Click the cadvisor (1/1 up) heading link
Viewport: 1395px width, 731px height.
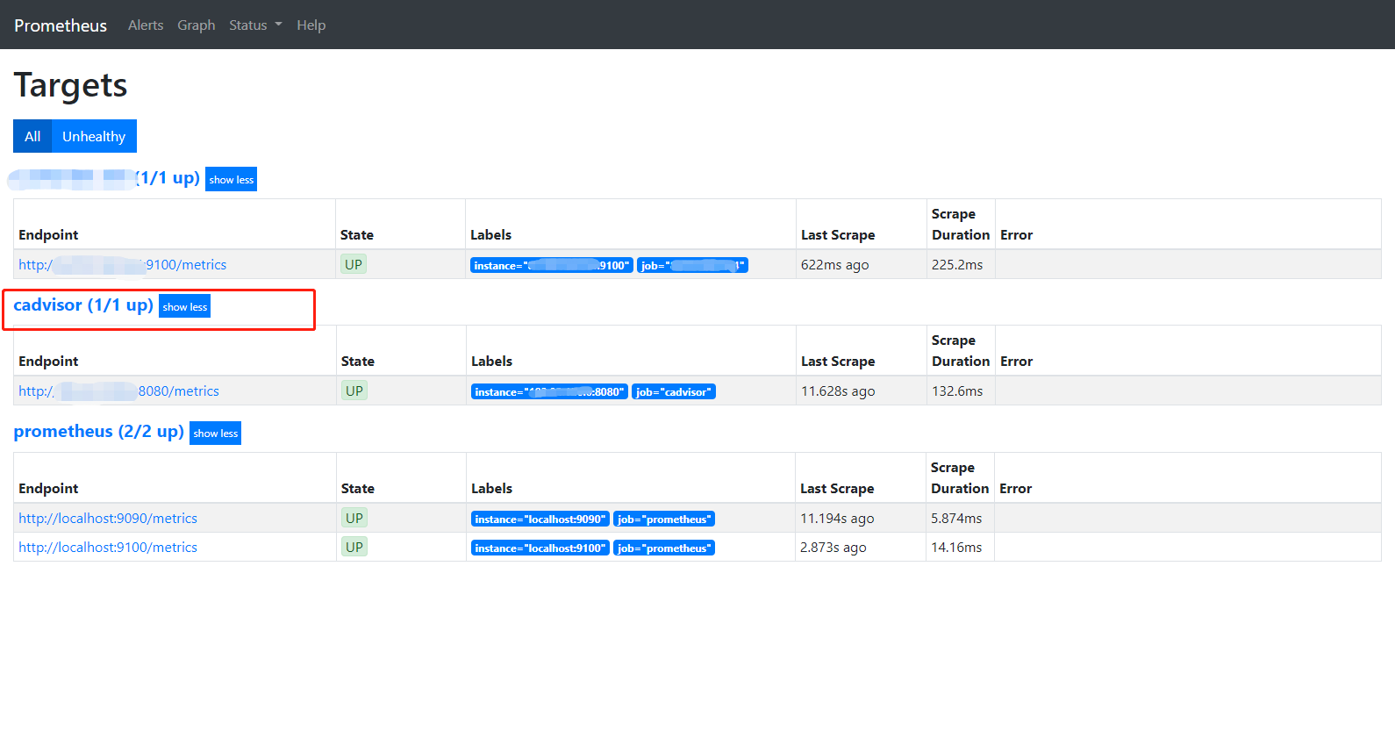coord(83,305)
